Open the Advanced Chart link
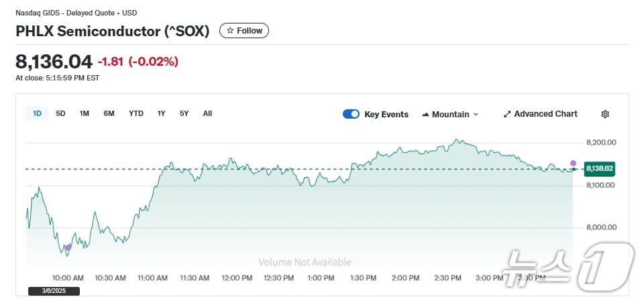This screenshot has width=644, height=301. pyautogui.click(x=545, y=114)
